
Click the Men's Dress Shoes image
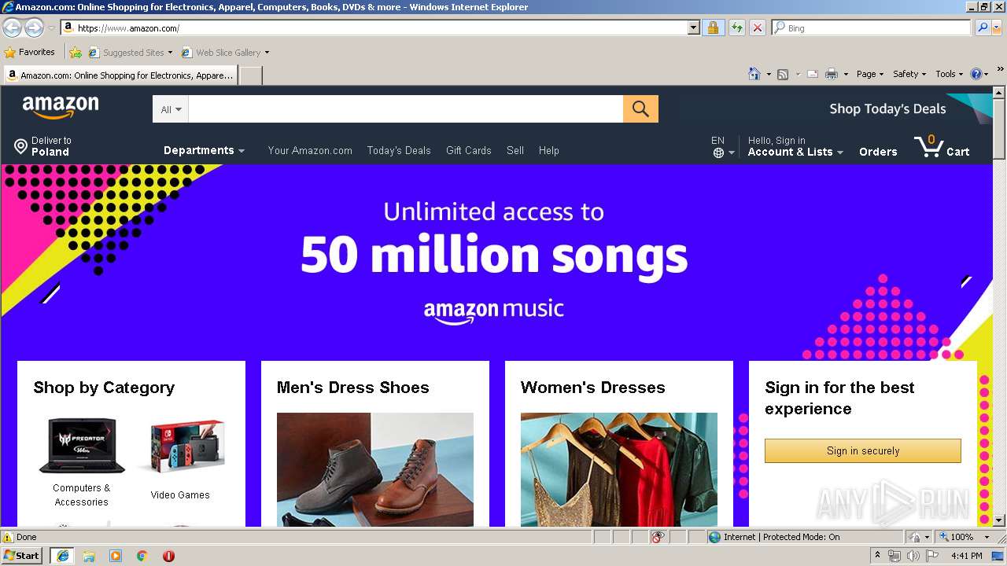[x=375, y=469]
